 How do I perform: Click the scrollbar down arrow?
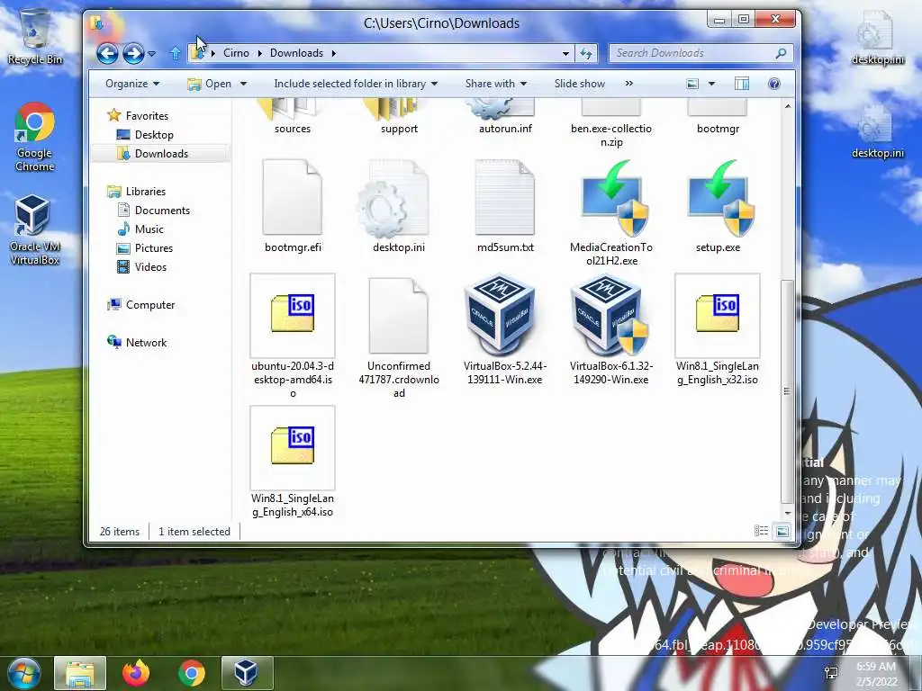point(787,513)
